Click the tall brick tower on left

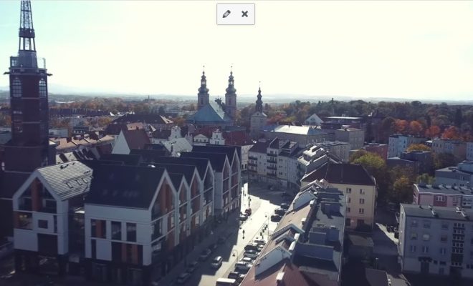point(27,114)
